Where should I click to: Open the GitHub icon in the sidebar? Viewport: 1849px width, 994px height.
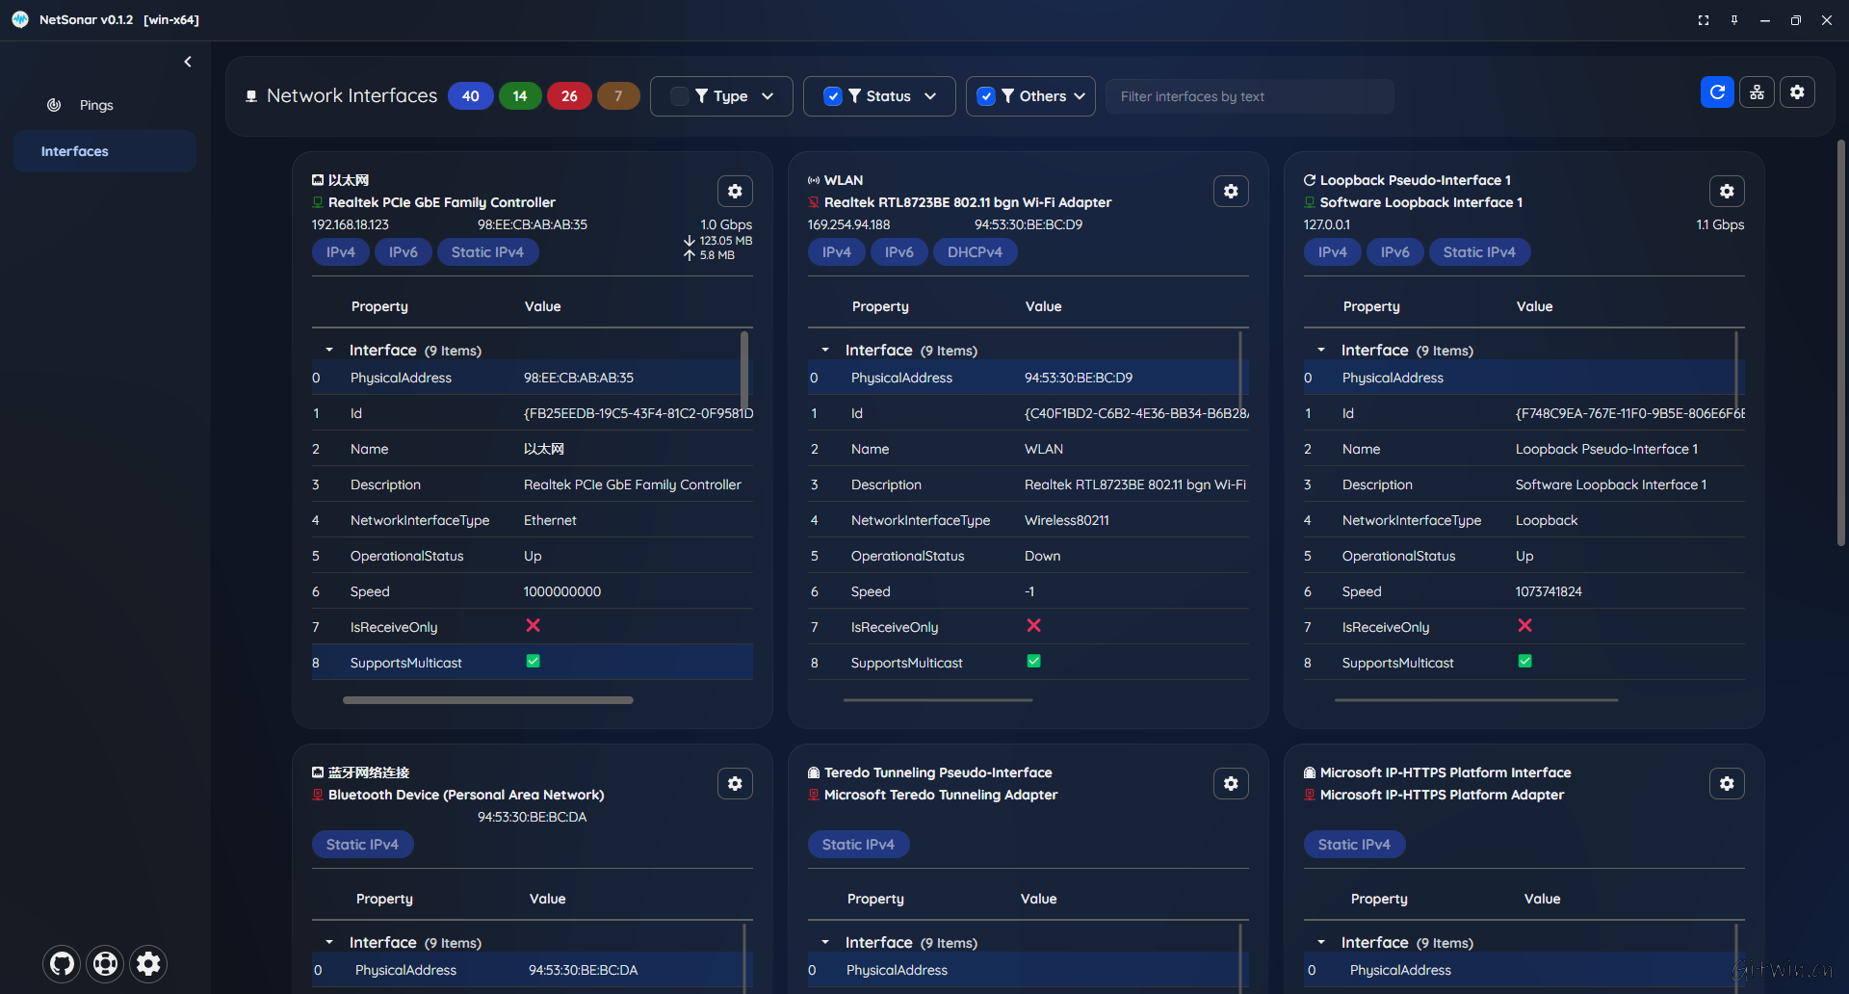pos(63,963)
